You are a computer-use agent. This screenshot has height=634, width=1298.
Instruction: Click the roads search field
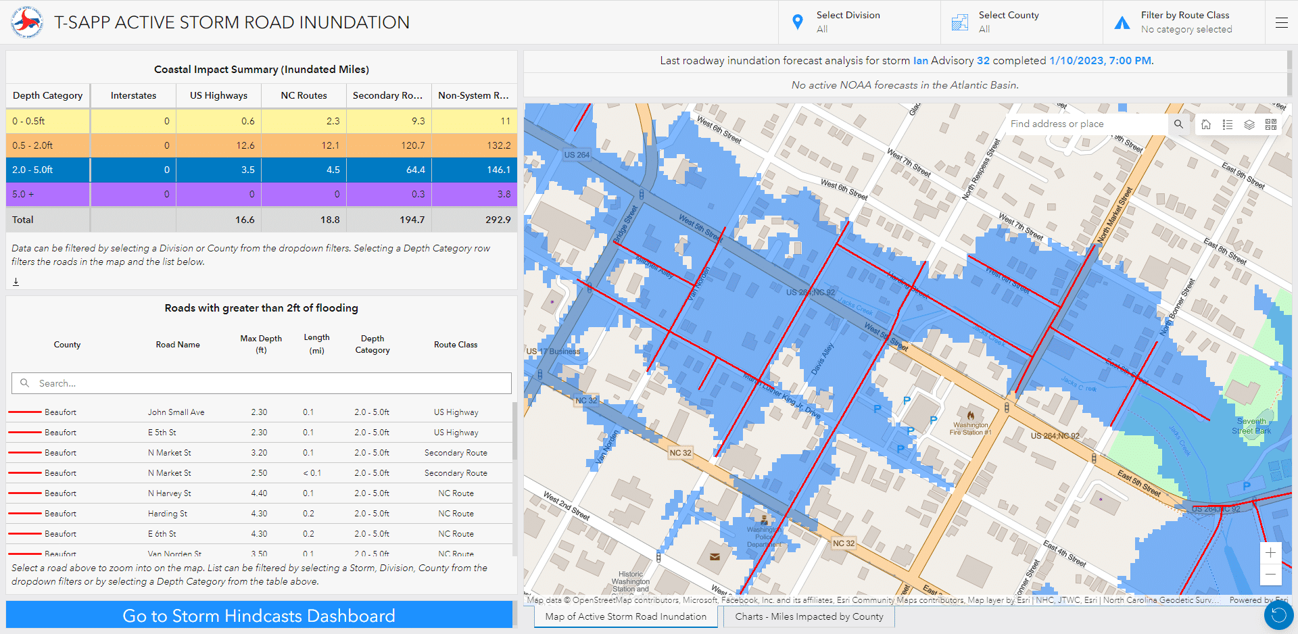pos(261,383)
